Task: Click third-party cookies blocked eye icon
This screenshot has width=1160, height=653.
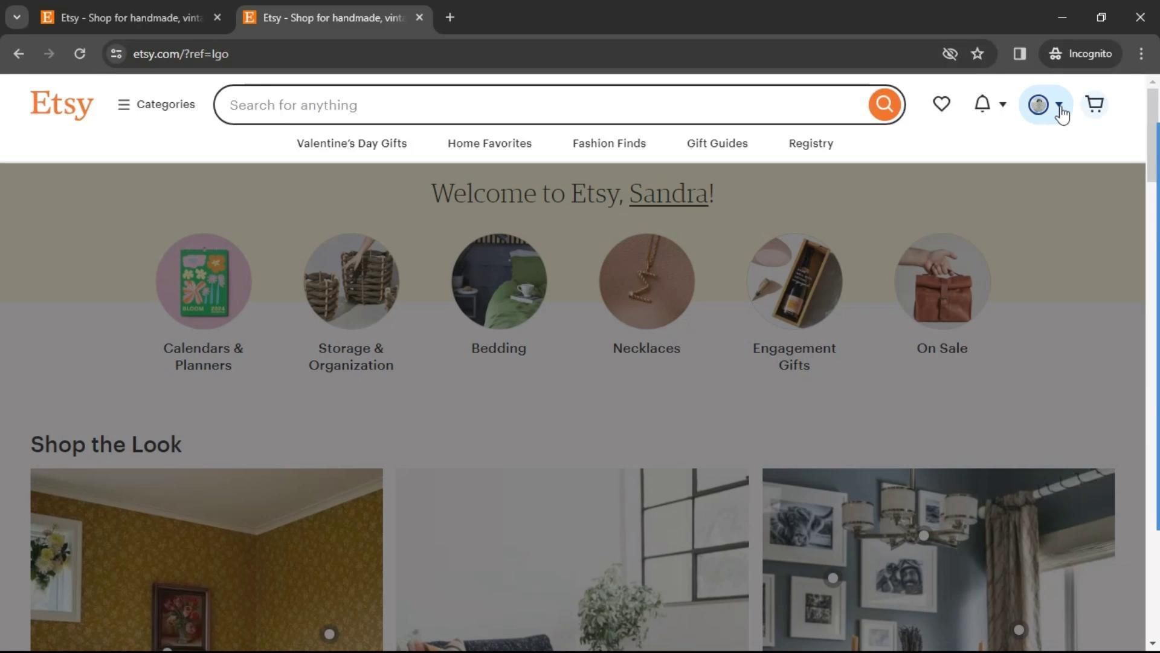Action: click(949, 54)
